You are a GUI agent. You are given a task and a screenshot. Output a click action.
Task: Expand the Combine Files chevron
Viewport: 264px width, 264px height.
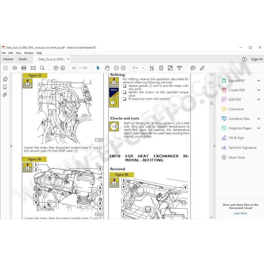[x=259, y=119]
